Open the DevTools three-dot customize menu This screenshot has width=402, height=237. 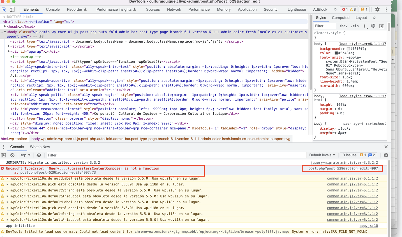[x=386, y=10]
